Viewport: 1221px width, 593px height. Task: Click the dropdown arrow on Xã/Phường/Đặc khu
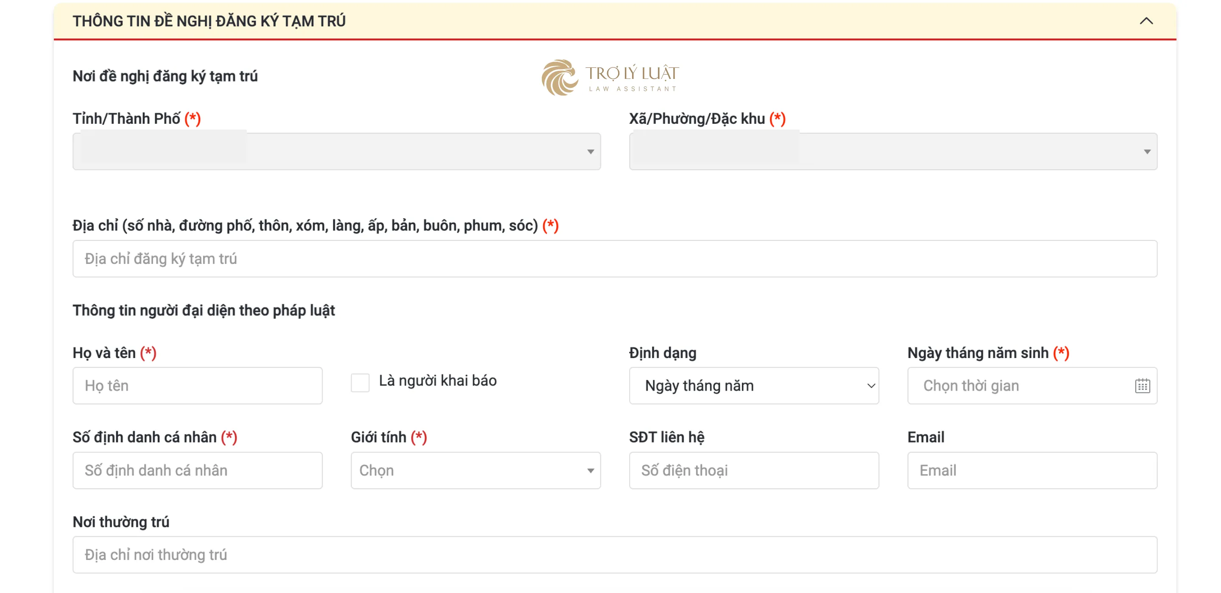coord(1146,152)
